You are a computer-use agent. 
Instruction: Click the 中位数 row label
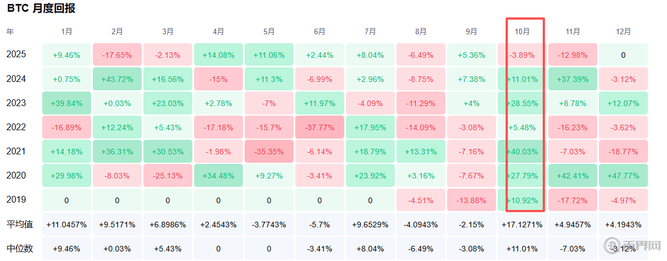tap(20, 248)
